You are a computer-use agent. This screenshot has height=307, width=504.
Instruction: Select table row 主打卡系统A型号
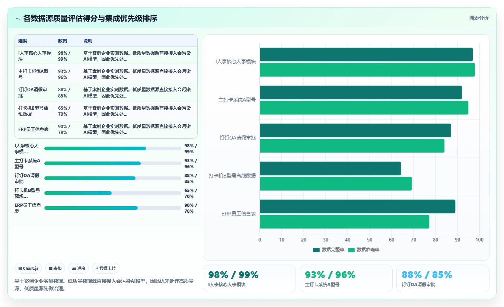106,74
